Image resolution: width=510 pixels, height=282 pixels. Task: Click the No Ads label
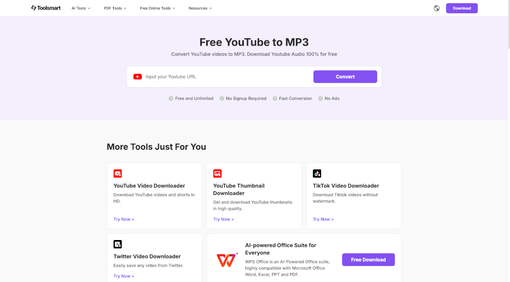pyautogui.click(x=331, y=99)
